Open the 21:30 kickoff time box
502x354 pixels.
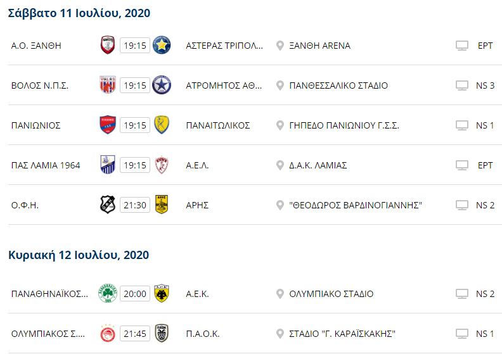[x=135, y=205]
